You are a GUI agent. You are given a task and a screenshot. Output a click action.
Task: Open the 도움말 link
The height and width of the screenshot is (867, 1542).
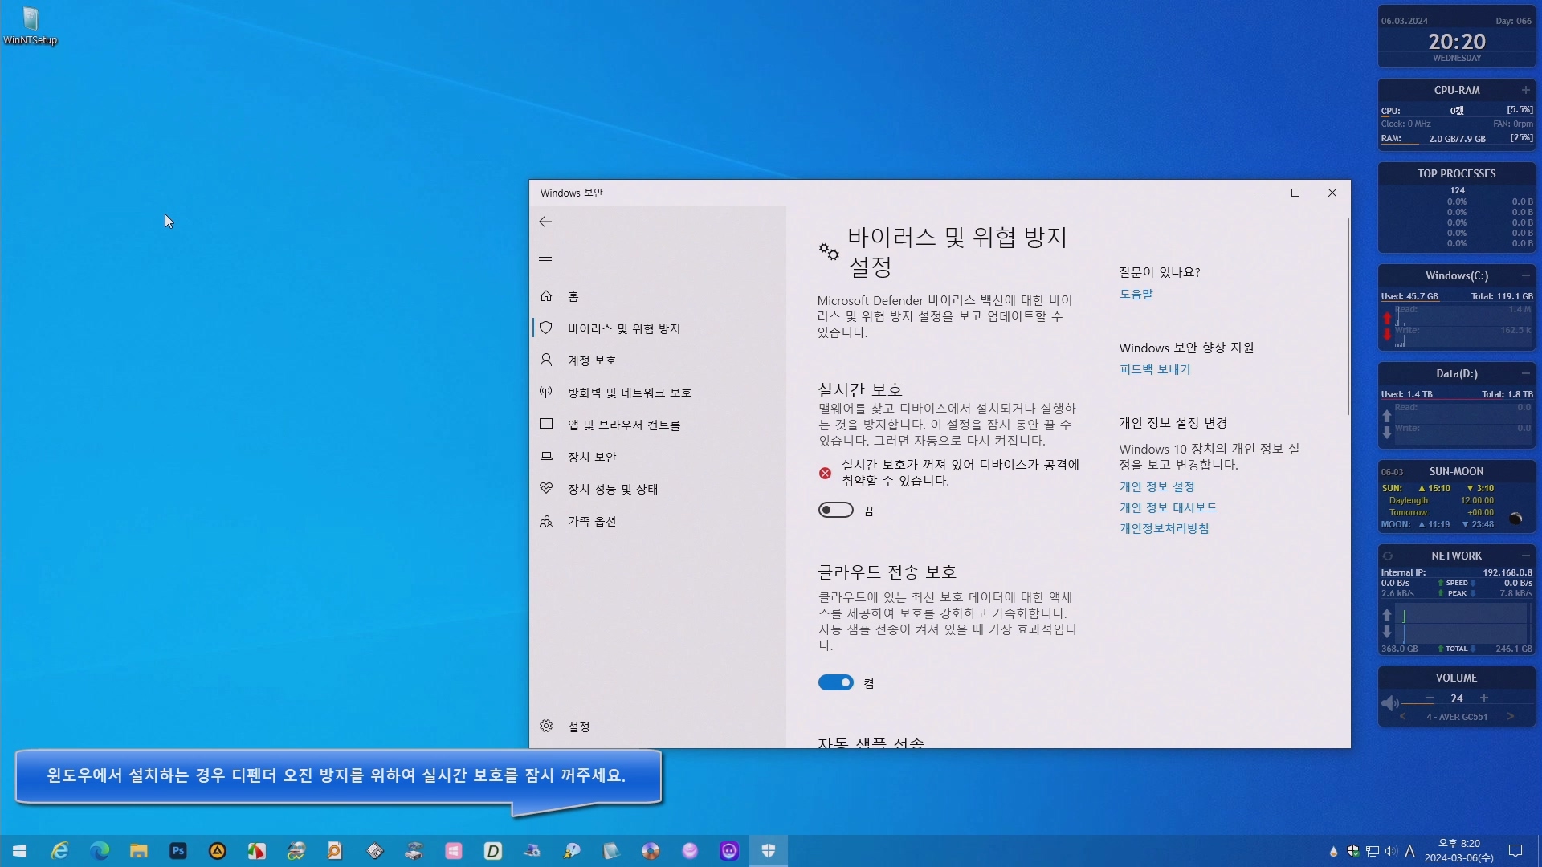1136,294
